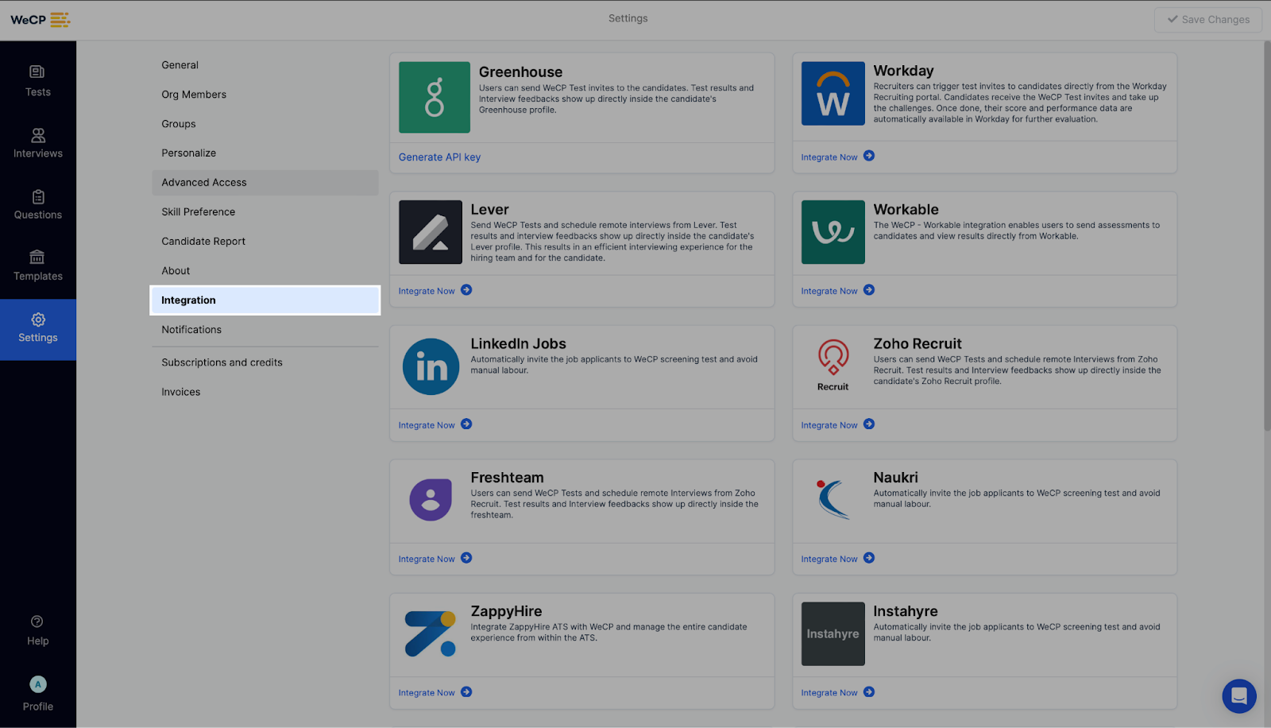Image resolution: width=1271 pixels, height=728 pixels.
Task: Click arrow icon beside LinkedIn Jobs Integrate Now
Action: [x=466, y=424]
